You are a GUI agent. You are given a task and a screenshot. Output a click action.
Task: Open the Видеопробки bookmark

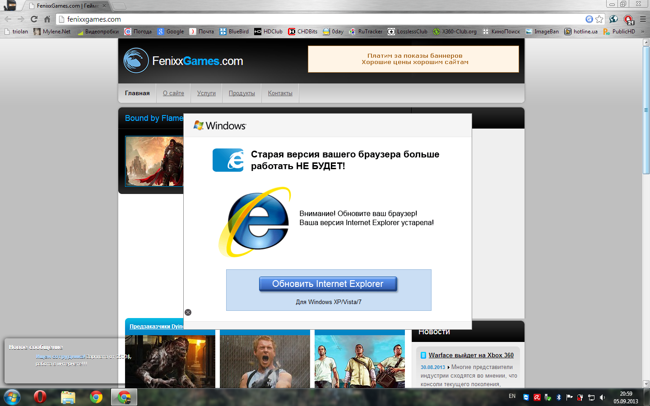pos(97,32)
